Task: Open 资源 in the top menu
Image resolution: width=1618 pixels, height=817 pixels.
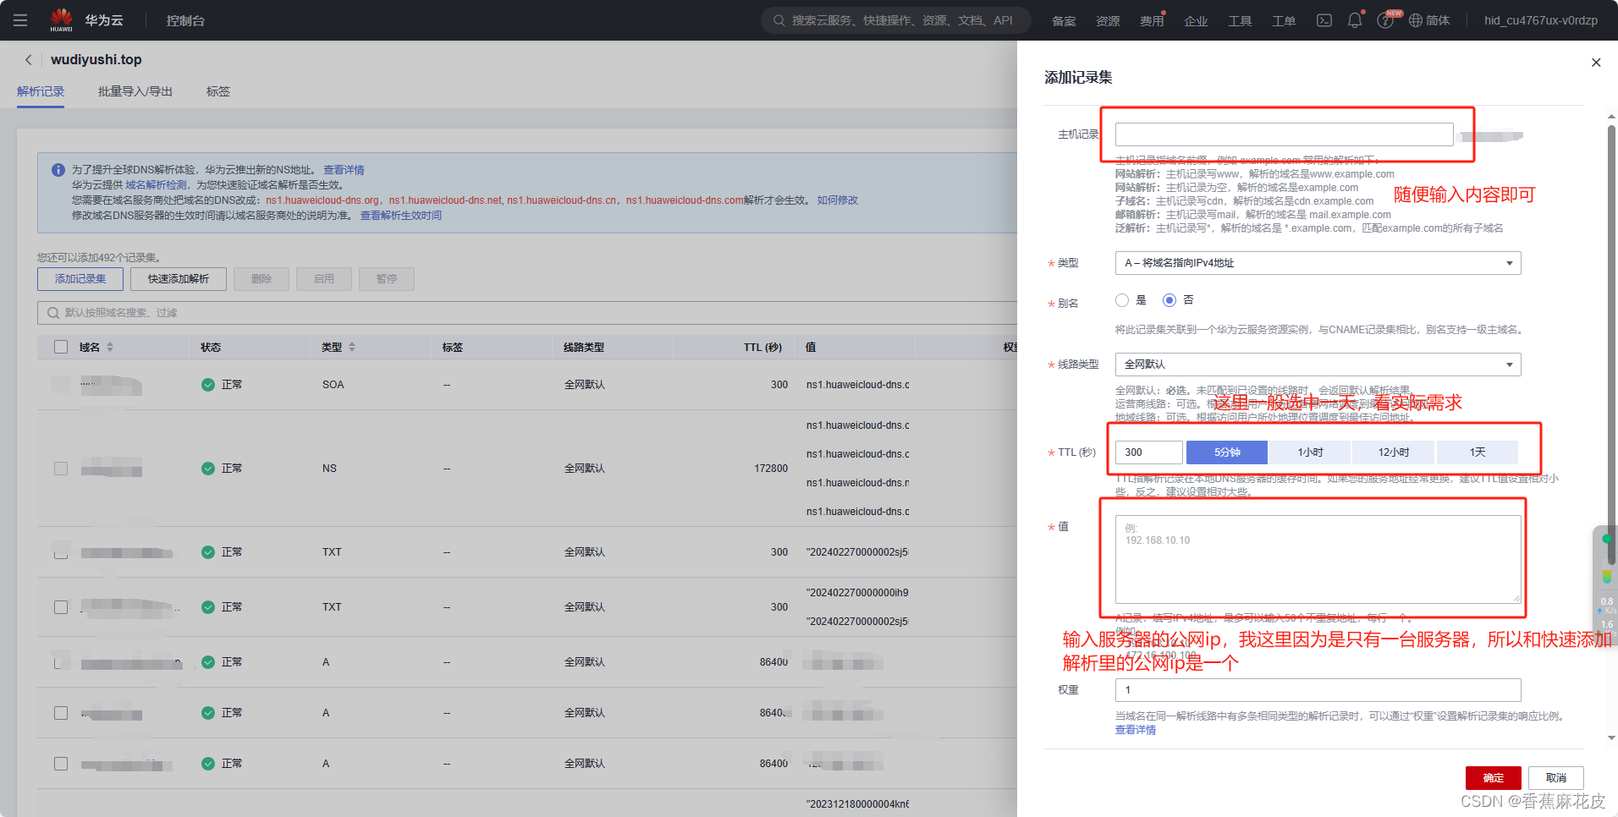Action: click(1108, 21)
